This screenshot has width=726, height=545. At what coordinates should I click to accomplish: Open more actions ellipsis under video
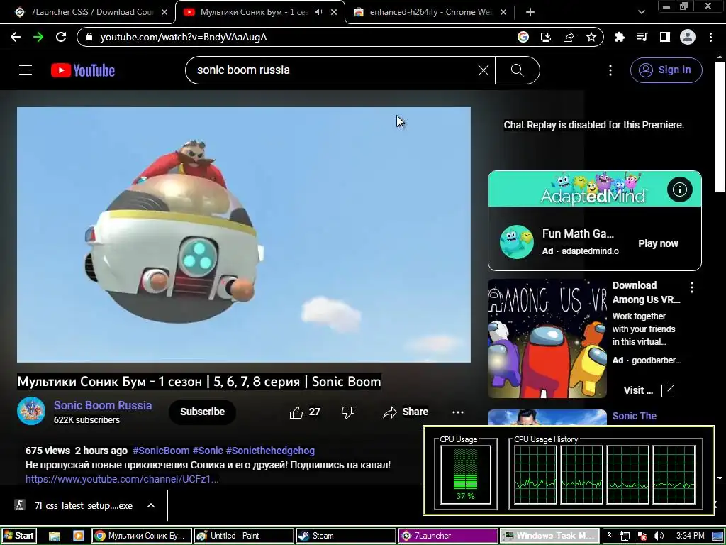[458, 412]
